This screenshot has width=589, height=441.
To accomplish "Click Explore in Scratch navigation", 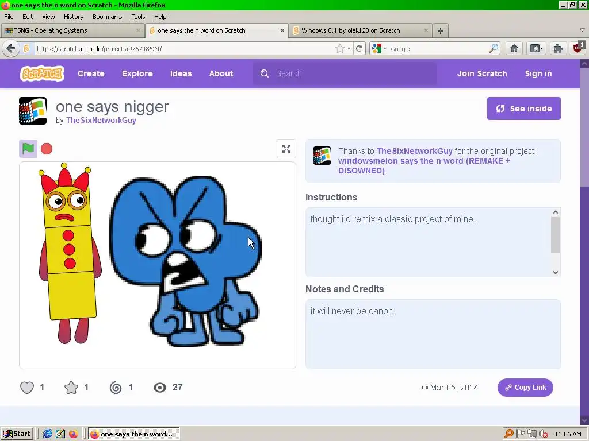I will point(137,73).
